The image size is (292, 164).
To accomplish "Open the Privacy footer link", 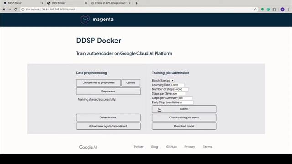I will 190,147.
